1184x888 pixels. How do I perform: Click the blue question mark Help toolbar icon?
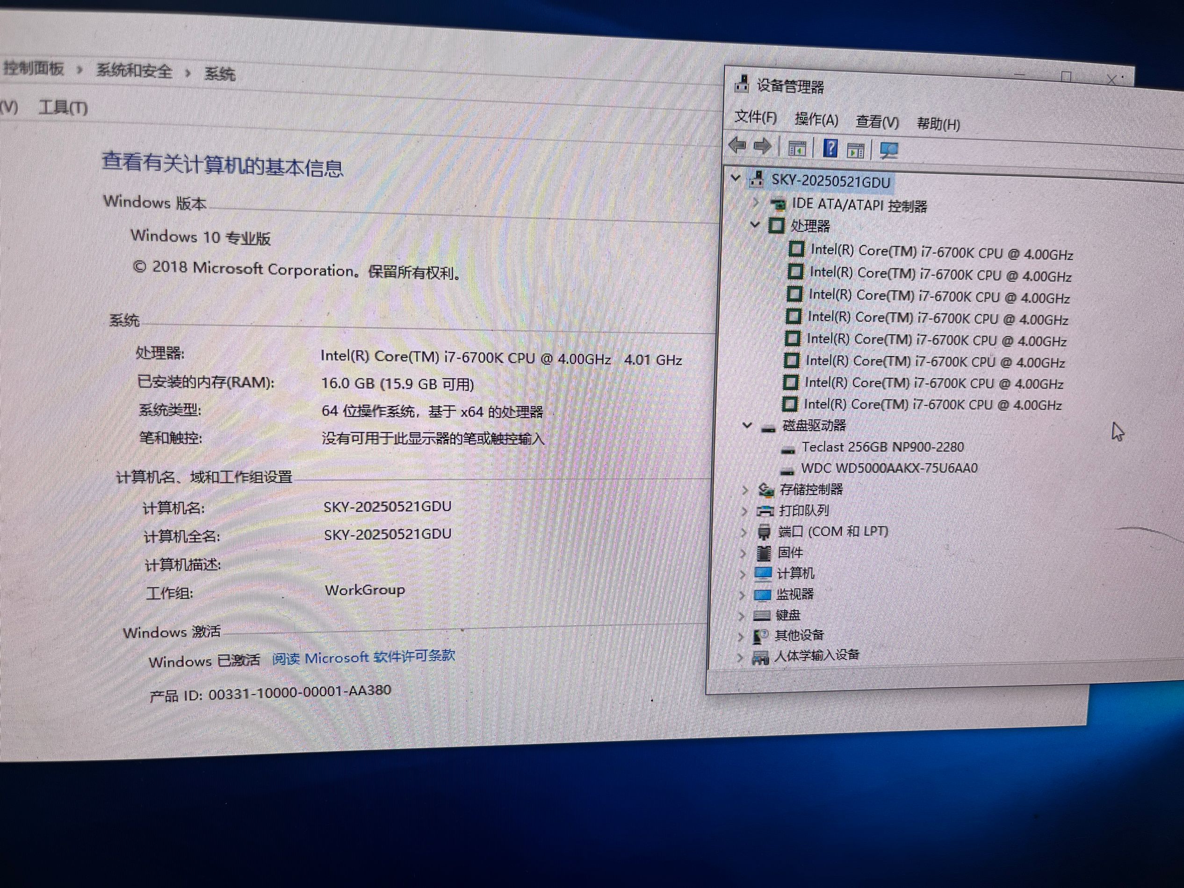[830, 148]
